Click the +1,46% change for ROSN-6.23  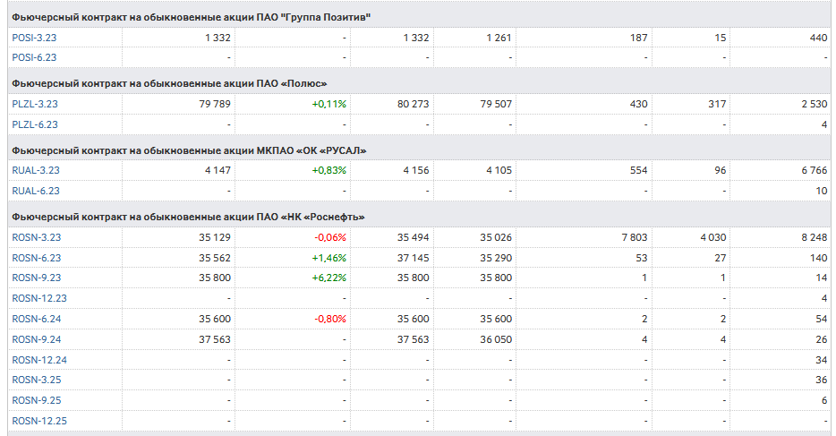[329, 258]
